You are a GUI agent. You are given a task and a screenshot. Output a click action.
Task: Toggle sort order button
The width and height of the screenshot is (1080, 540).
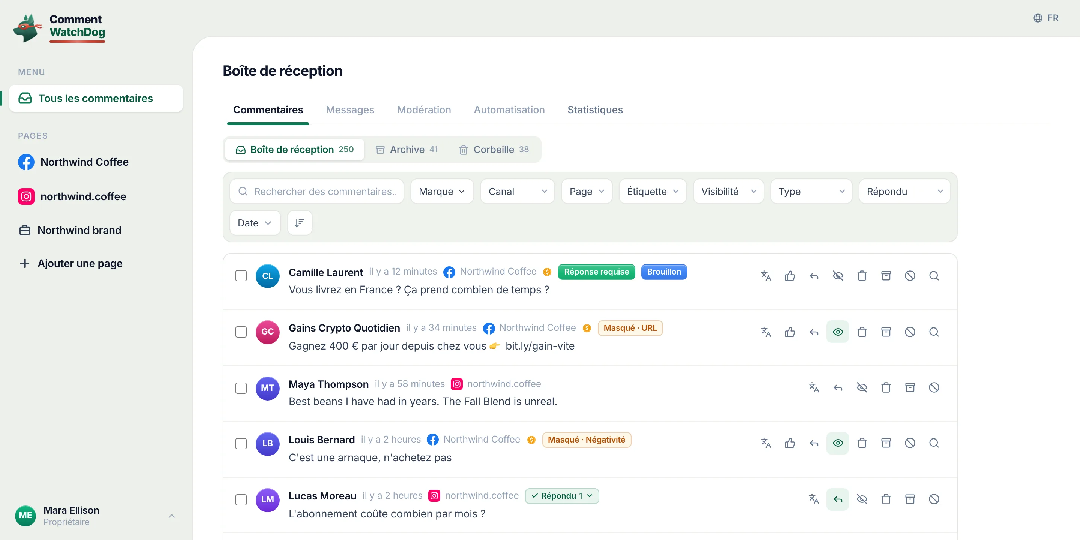tap(299, 223)
